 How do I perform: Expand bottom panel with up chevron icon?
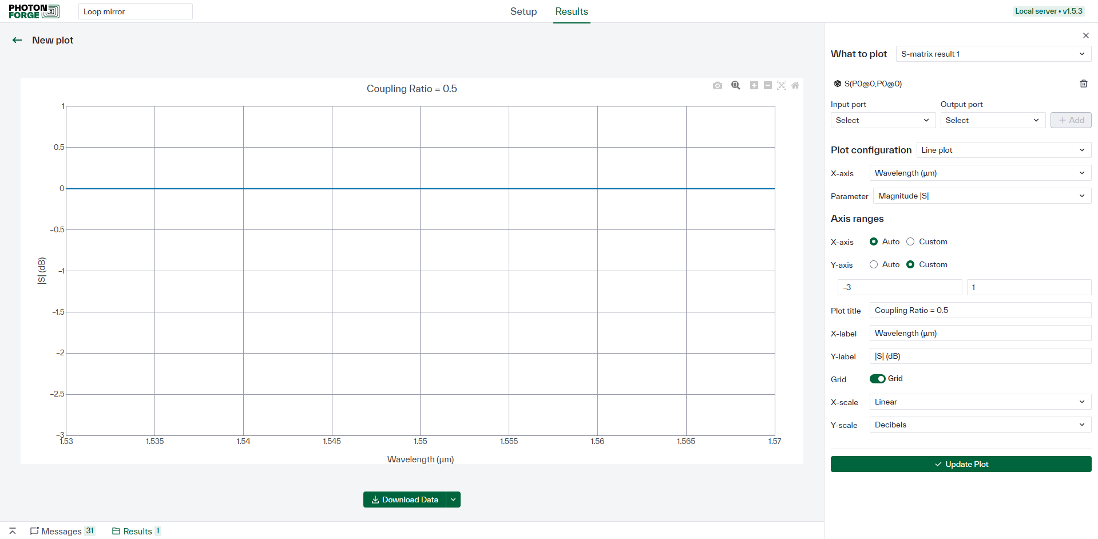13,531
